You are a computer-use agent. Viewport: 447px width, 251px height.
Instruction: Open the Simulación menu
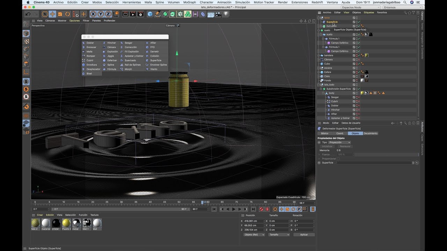point(242,2)
